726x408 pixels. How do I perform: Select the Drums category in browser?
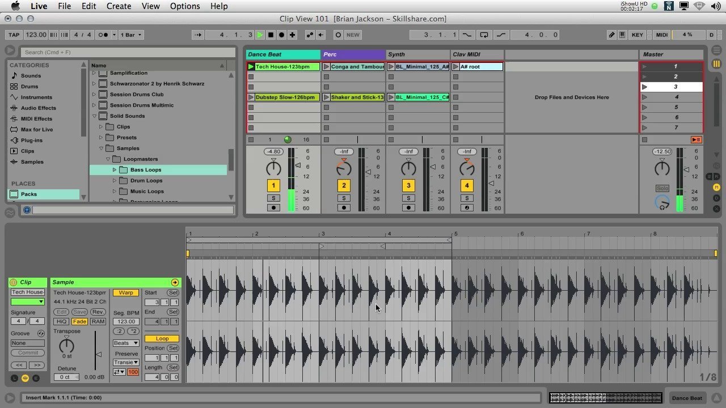tap(29, 87)
